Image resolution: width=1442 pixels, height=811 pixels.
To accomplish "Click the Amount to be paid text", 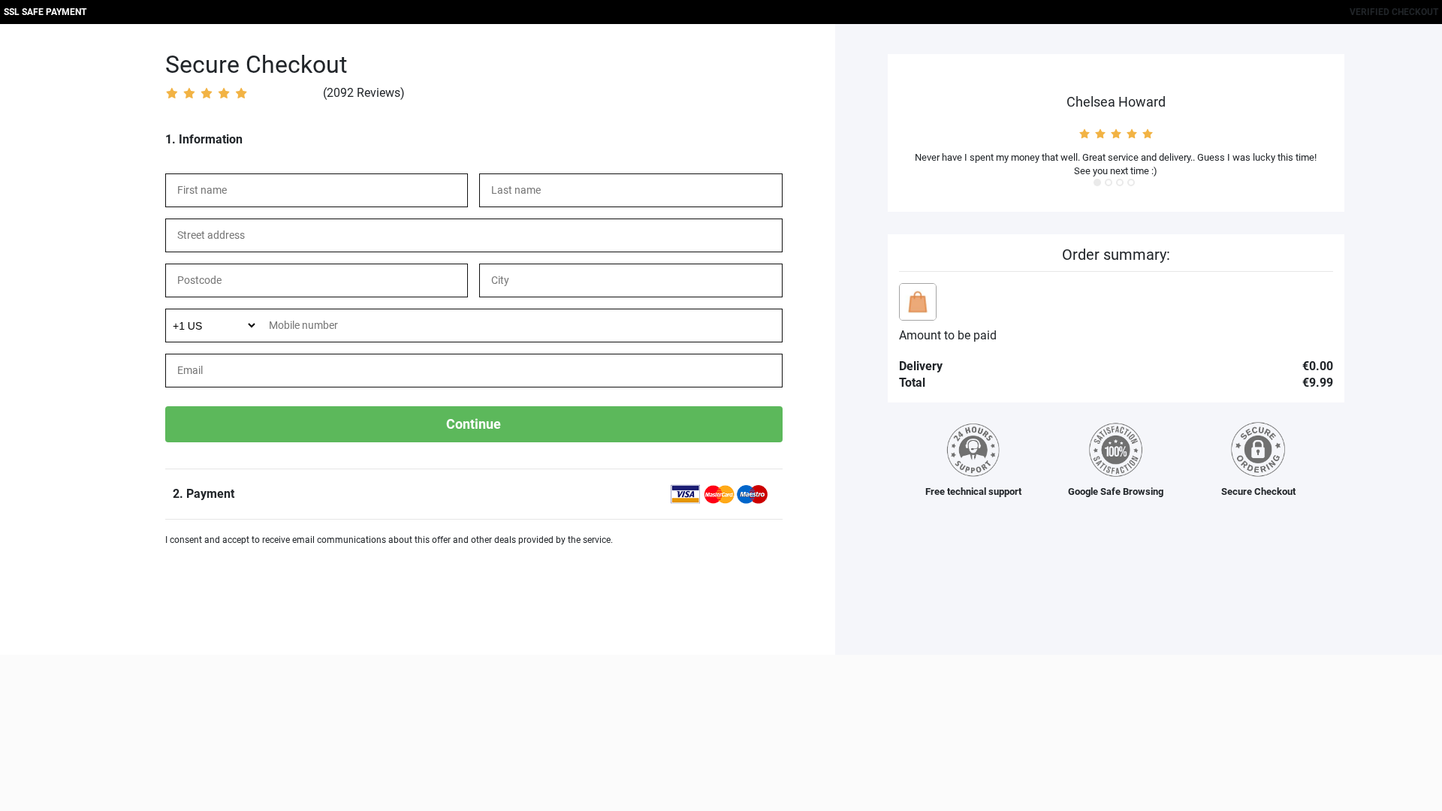I will point(948,336).
